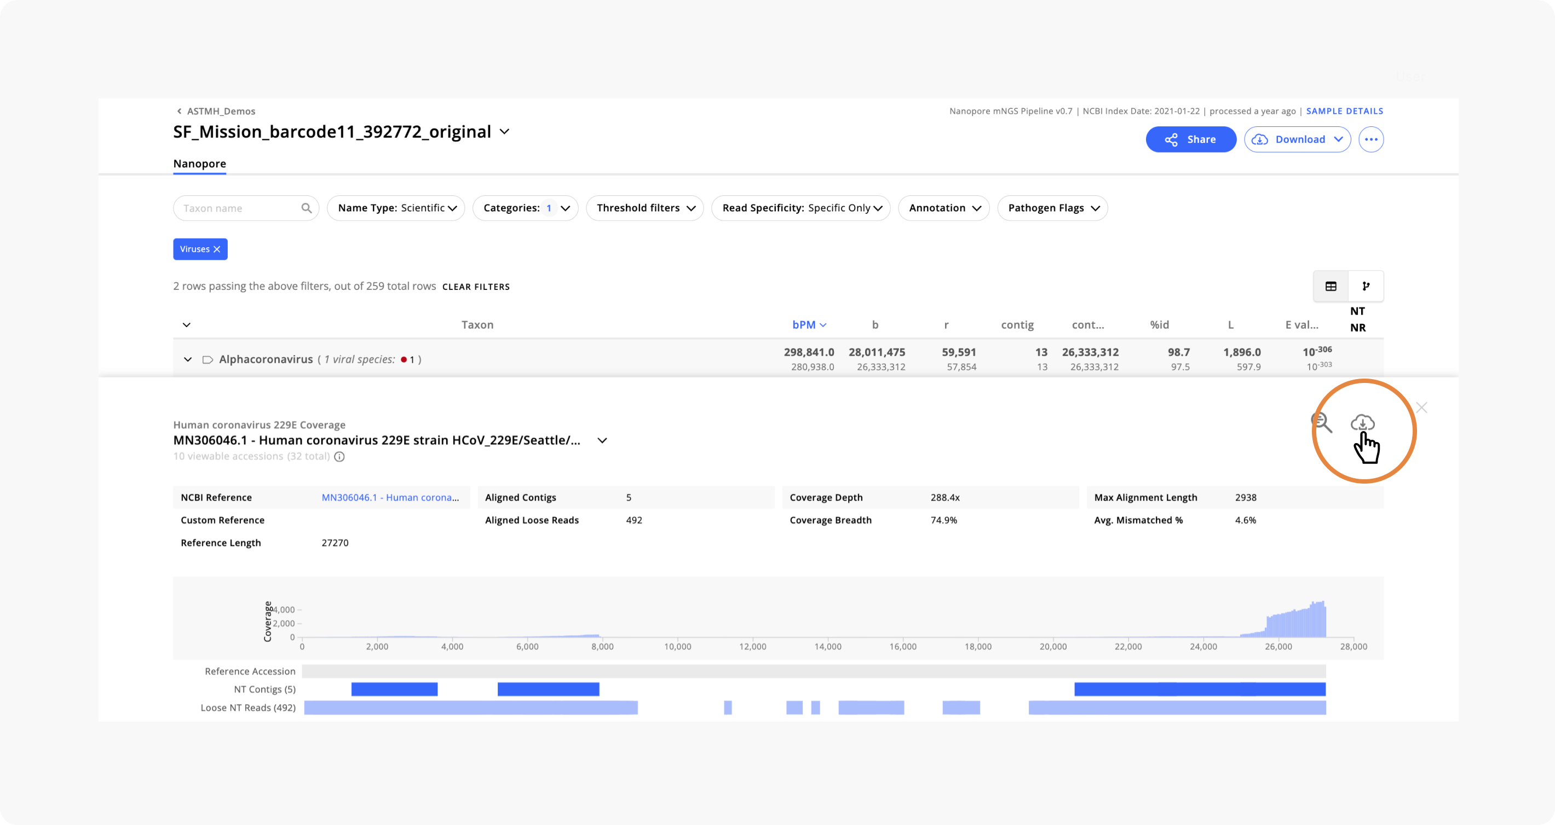Switch to taxonomic tree view icon

click(x=1366, y=287)
